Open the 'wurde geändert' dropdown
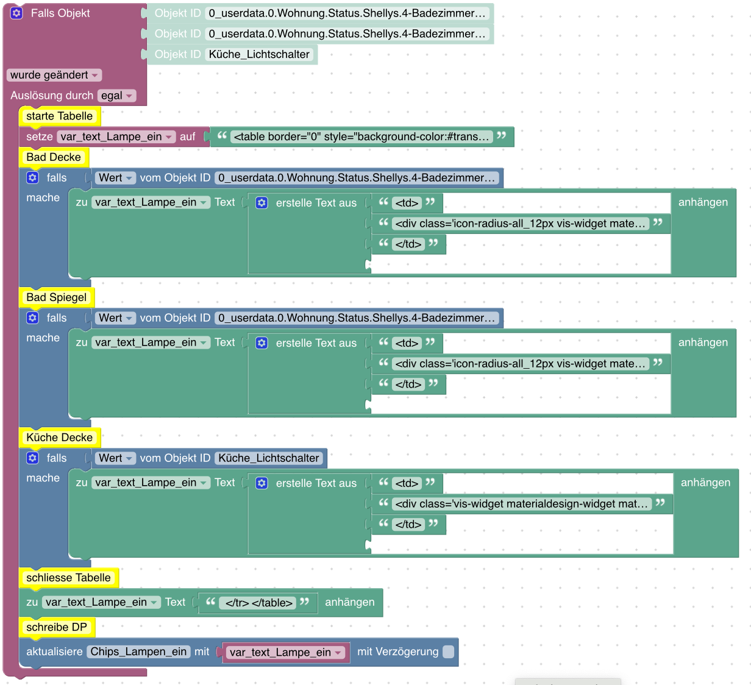Screen dimensions: 751x685 point(54,75)
